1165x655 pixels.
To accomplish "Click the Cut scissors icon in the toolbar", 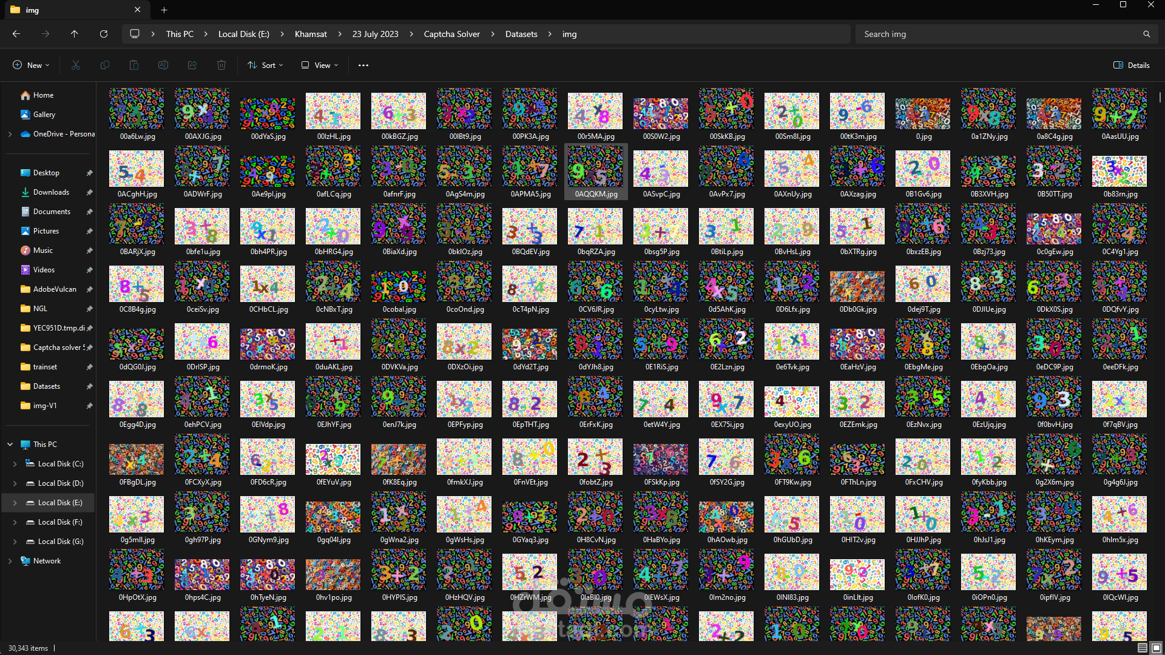I will (x=76, y=65).
